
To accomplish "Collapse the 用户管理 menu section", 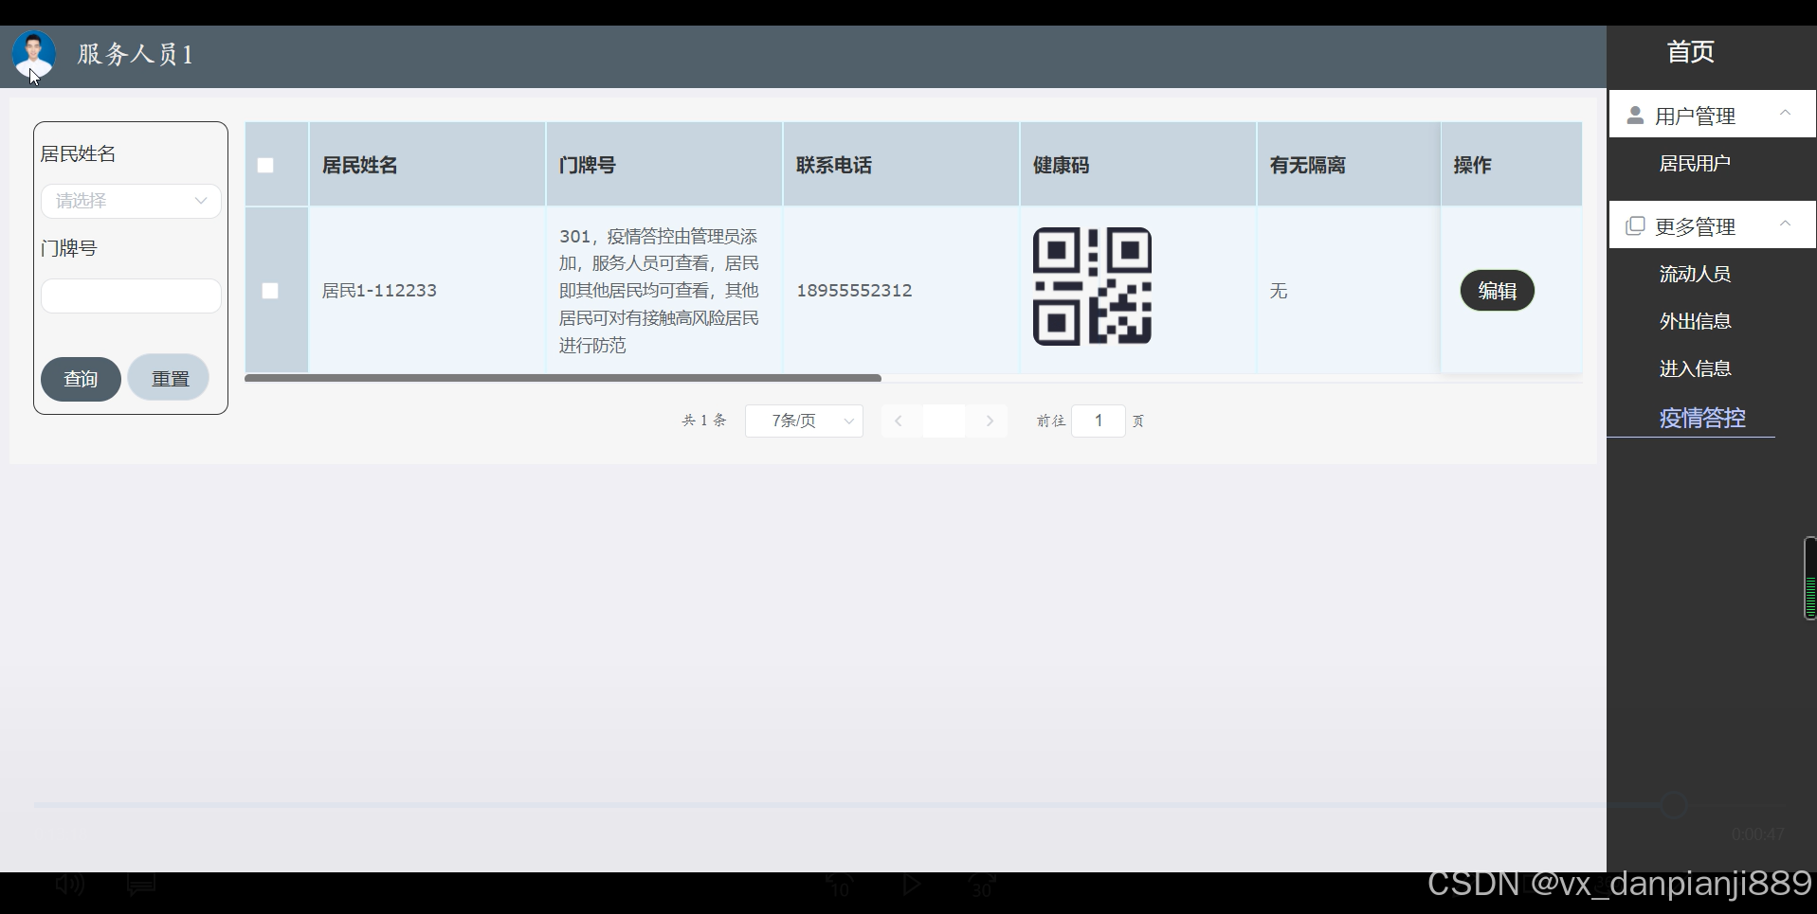I will tap(1785, 115).
